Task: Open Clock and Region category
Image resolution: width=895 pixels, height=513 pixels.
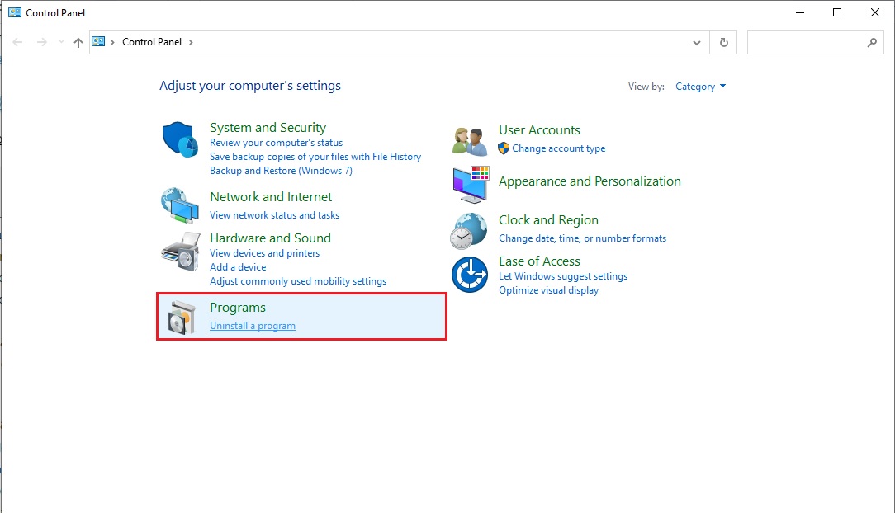Action: pyautogui.click(x=548, y=220)
